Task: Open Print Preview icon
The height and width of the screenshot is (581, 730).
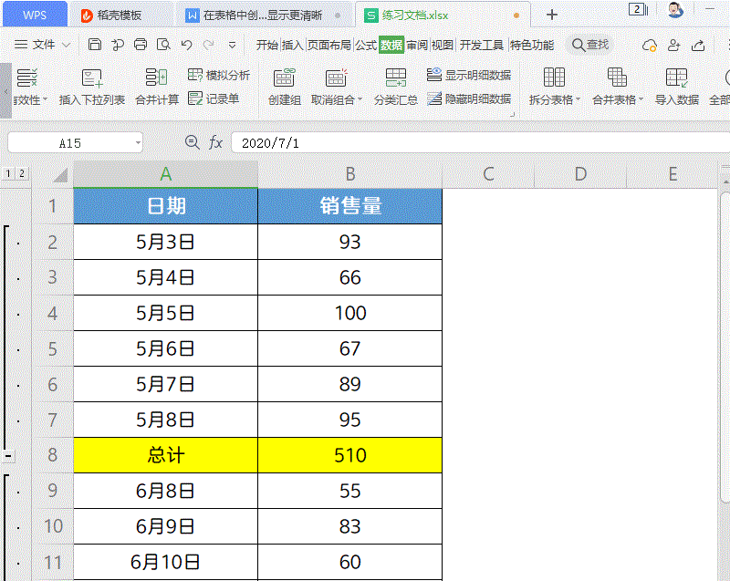Action: (163, 45)
